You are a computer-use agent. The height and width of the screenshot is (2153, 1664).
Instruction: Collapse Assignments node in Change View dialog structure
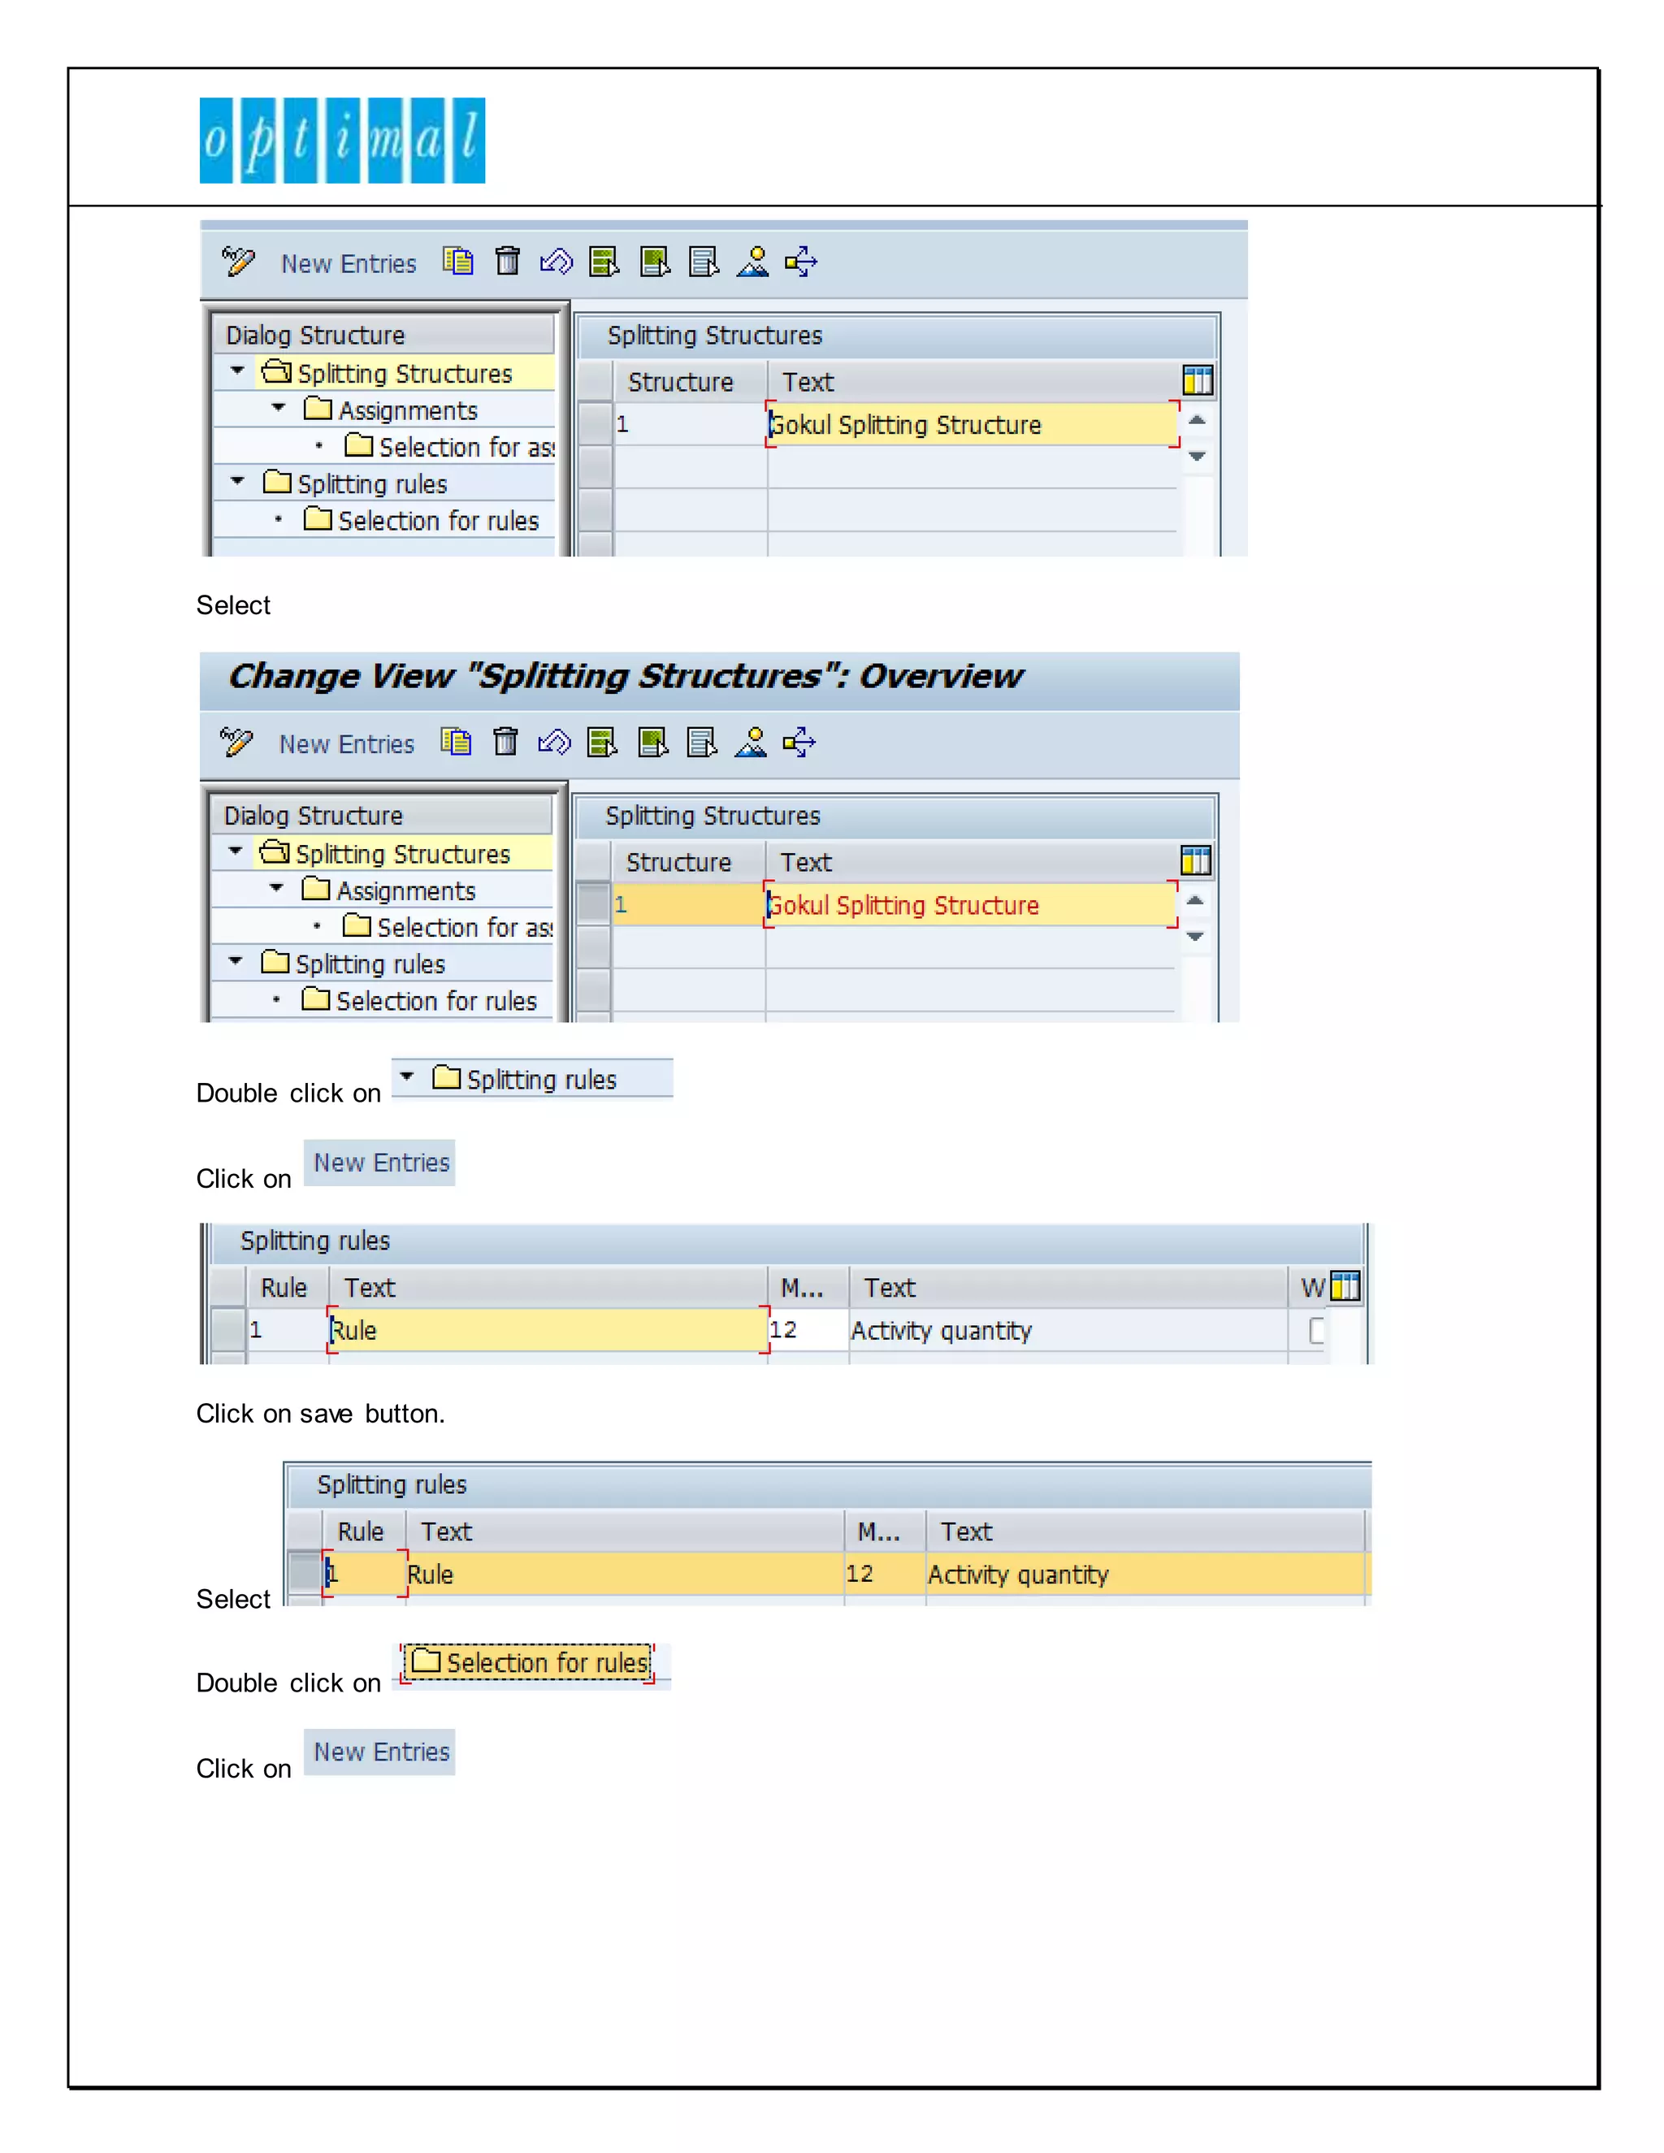[277, 888]
